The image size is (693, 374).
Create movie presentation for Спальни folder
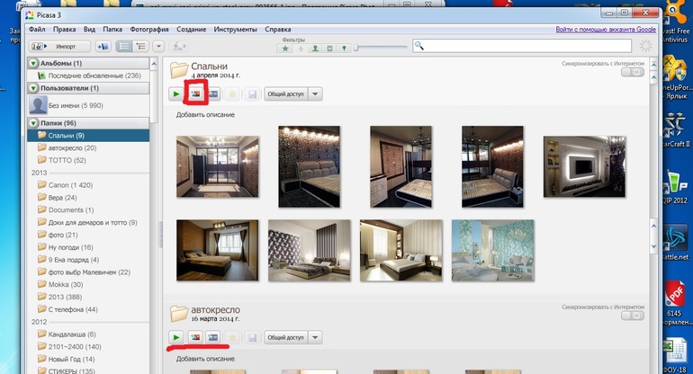(213, 93)
